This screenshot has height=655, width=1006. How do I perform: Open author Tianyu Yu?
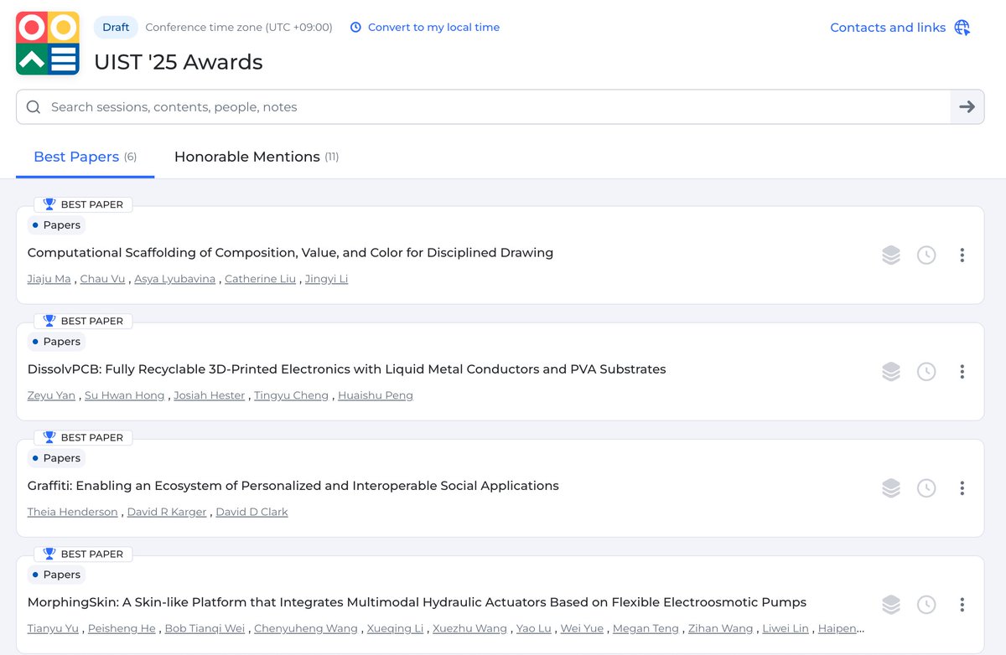[54, 628]
